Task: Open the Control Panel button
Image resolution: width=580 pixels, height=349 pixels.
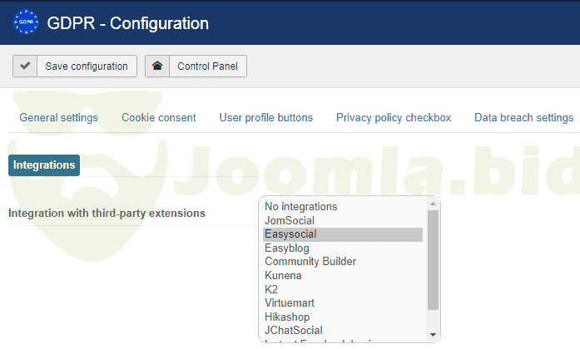Action: [196, 66]
